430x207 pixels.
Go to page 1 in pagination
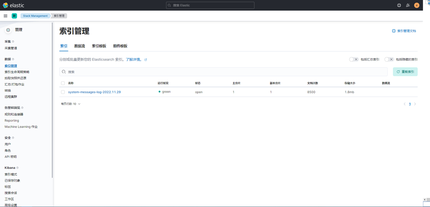(410, 104)
